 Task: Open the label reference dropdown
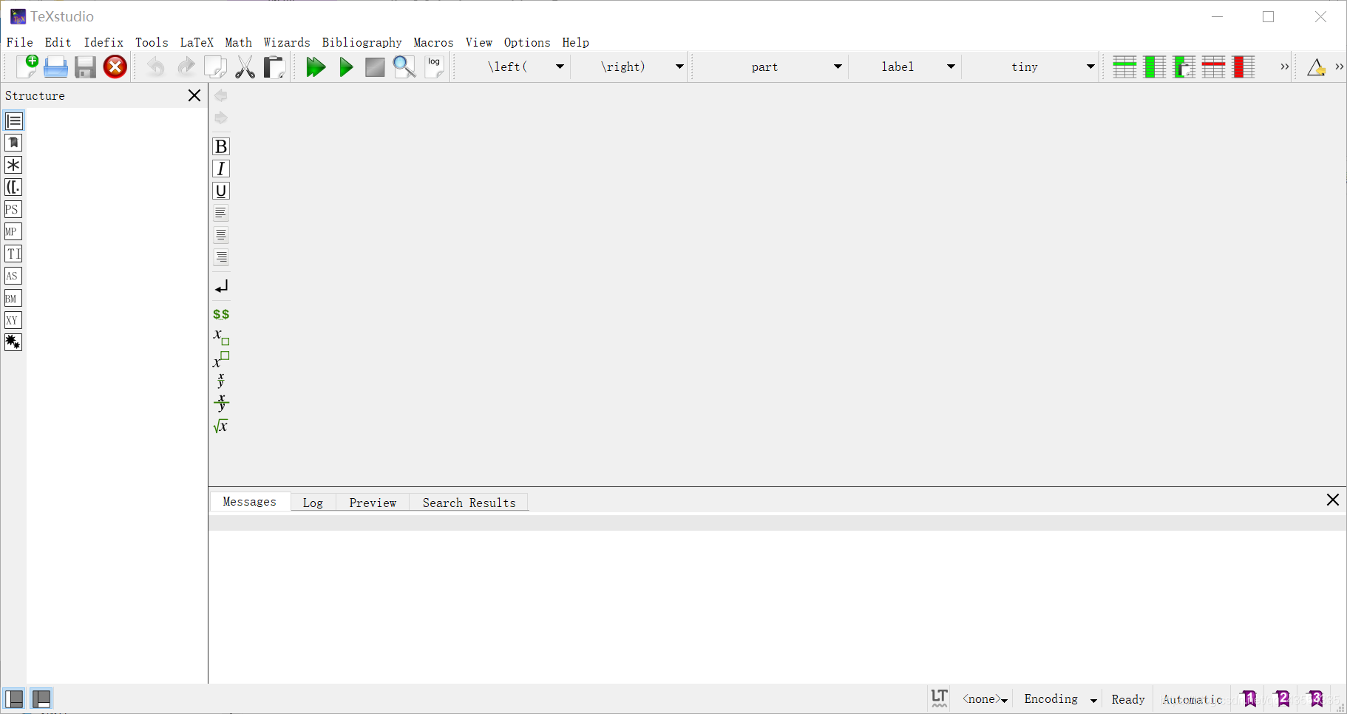pos(951,67)
